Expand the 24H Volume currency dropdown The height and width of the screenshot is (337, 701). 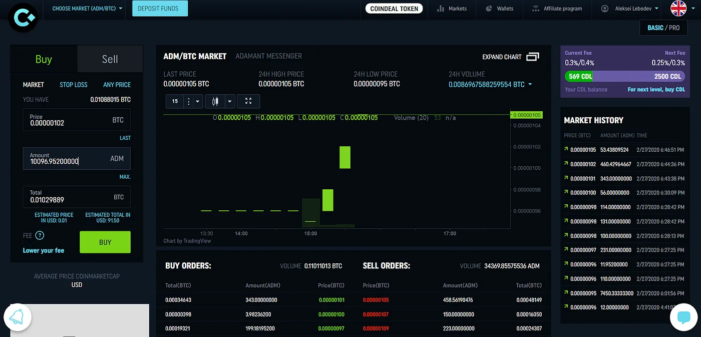point(530,84)
